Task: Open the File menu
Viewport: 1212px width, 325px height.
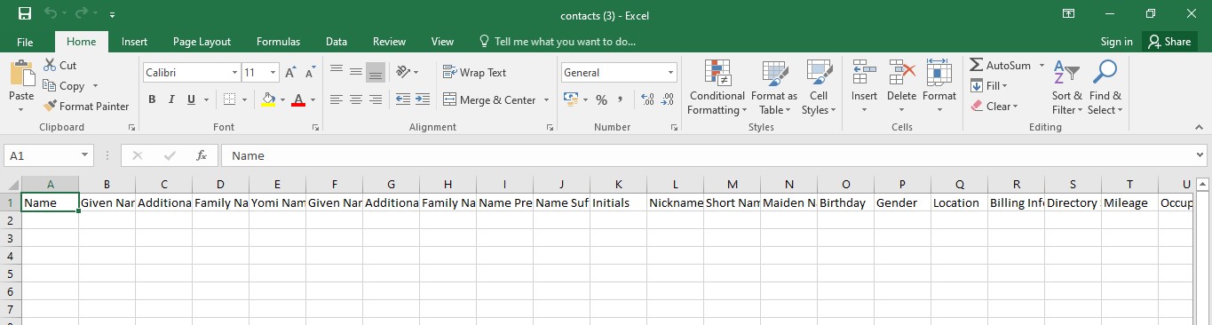Action: click(25, 42)
